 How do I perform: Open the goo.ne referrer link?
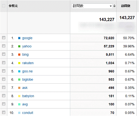[27, 71]
